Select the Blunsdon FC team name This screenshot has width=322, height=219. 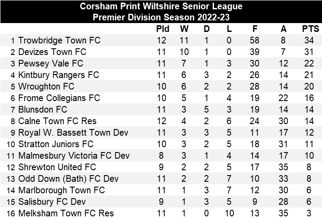point(43,109)
